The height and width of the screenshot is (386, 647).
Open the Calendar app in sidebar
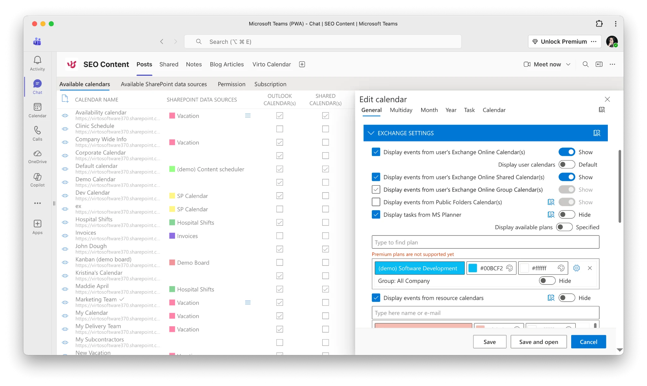(x=37, y=110)
